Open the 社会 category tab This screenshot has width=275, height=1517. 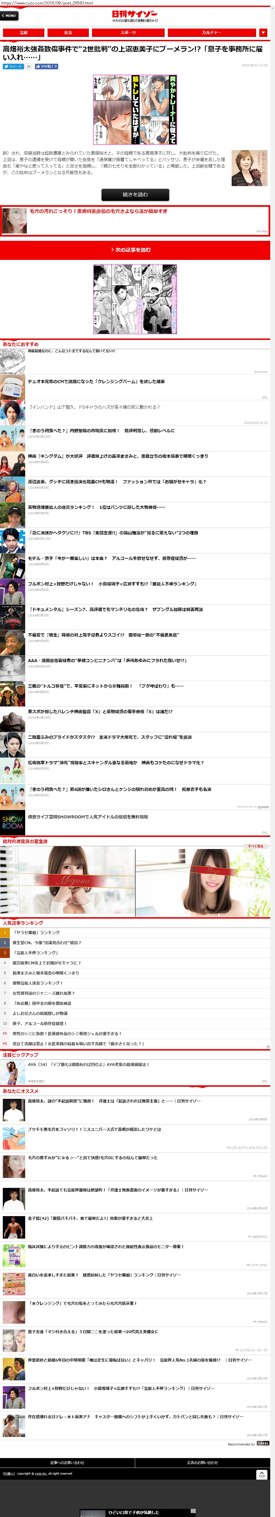68,32
